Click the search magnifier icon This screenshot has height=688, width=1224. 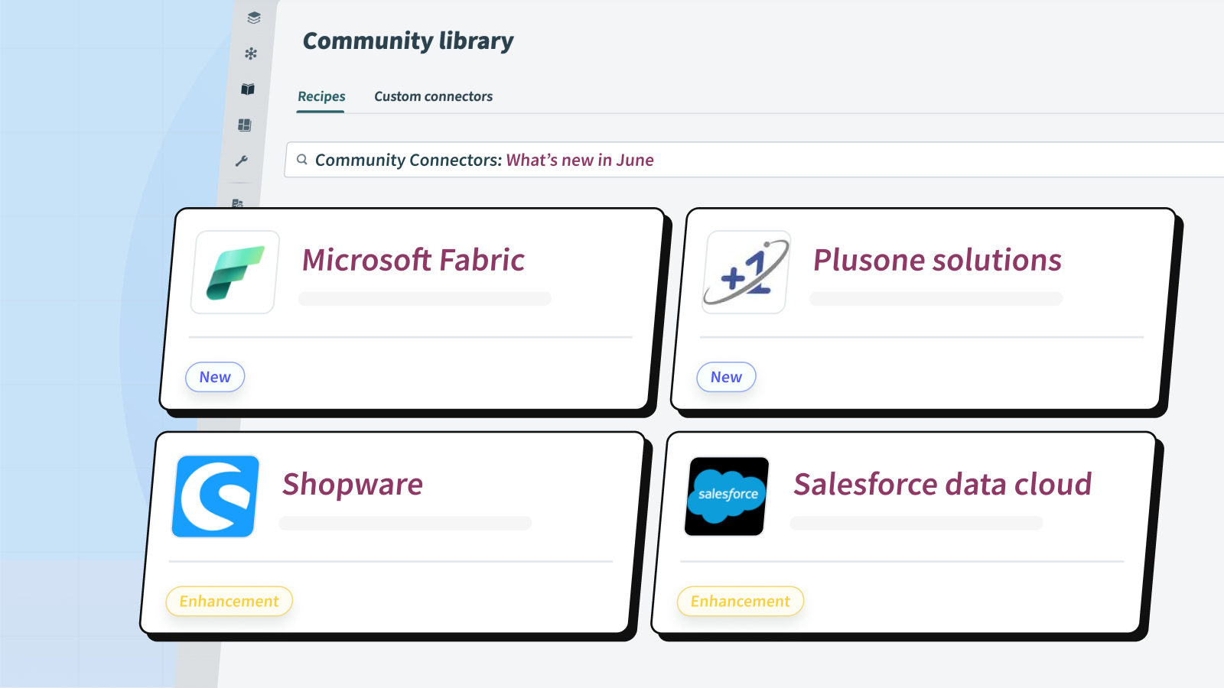point(302,160)
